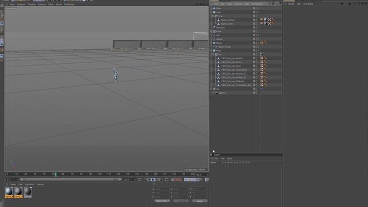
Task: Open the Attribute Manager User Data menu
Action: click(308, 4)
